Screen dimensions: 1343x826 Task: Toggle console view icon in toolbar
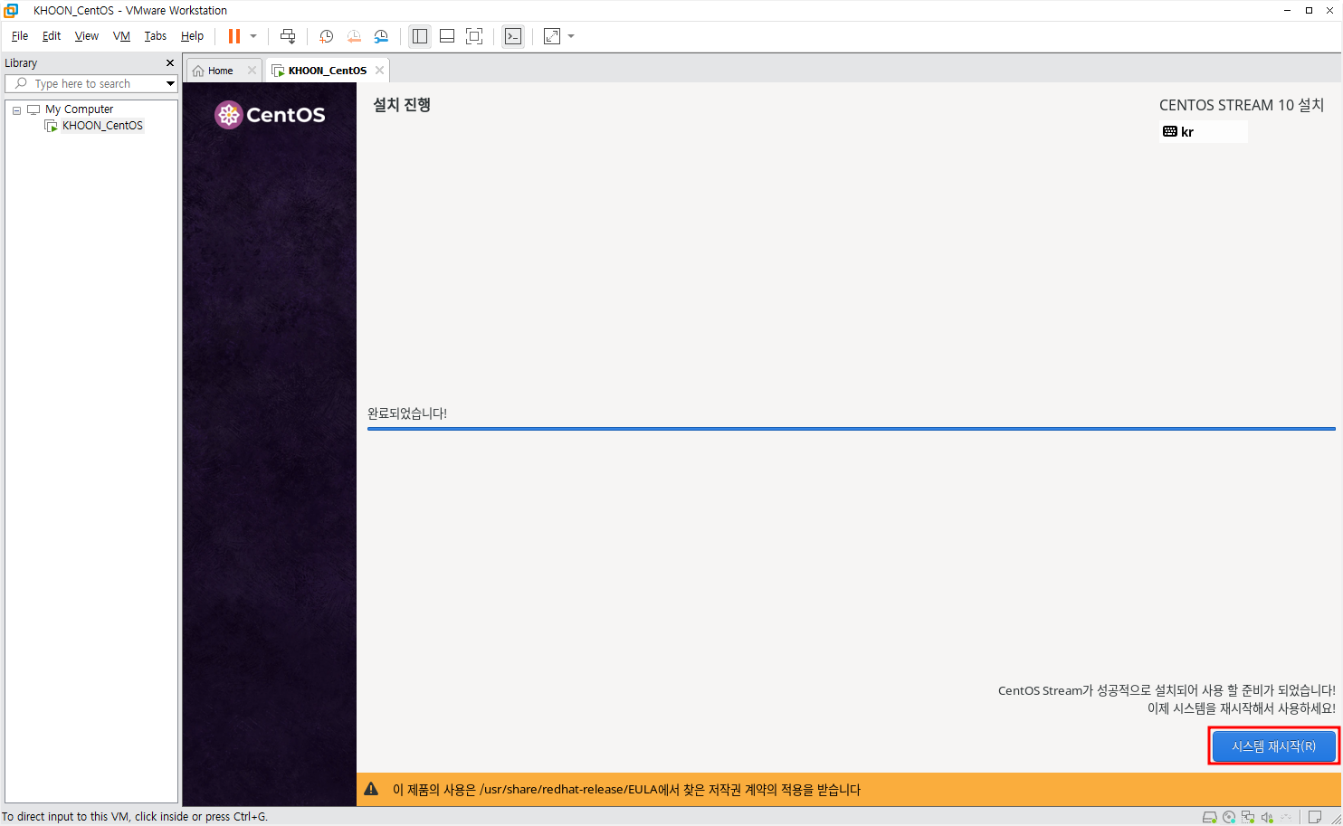(x=513, y=36)
